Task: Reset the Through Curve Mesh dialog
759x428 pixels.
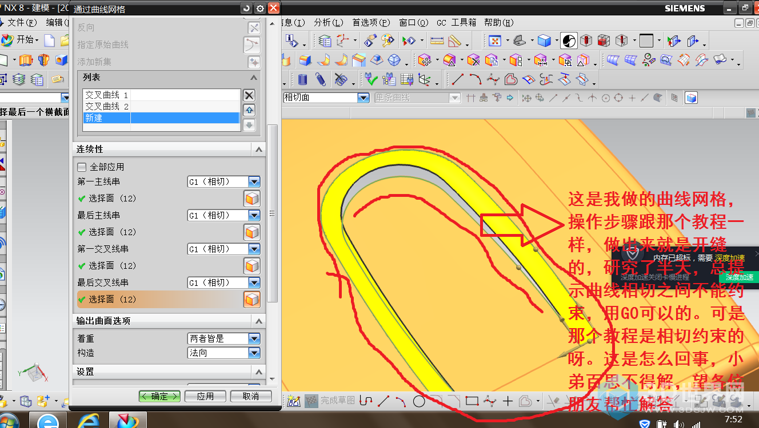Action: point(246,9)
